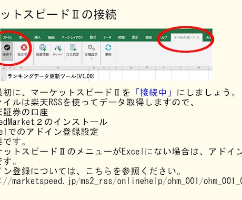Viewport: 242px width, 200px height.
Task: Select column K header in spreadsheet
Action: pos(199,67)
